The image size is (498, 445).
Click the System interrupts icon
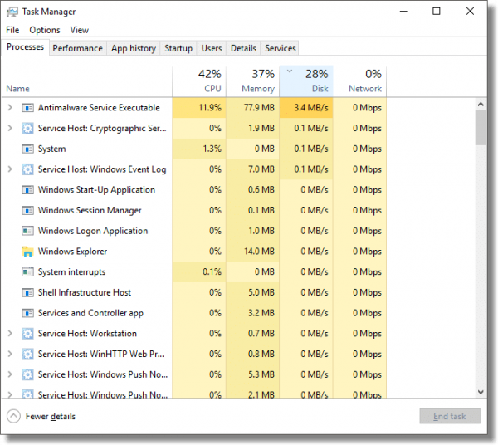click(x=27, y=271)
